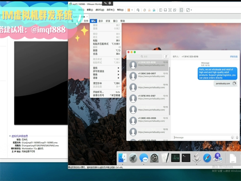Open Messages app icon in dock
This screenshot has height=181, width=241.
pyautogui.click(x=144, y=158)
